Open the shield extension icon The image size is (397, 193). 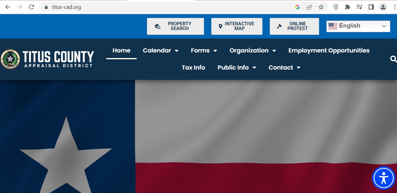[x=336, y=7]
